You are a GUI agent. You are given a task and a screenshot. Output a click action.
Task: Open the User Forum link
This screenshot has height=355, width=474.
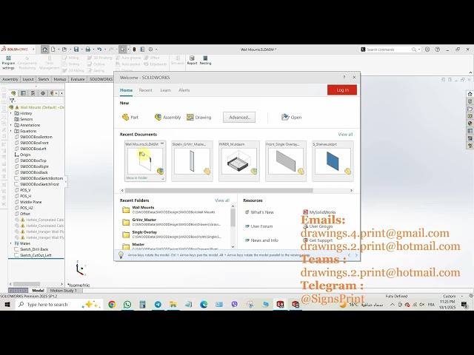point(258,226)
